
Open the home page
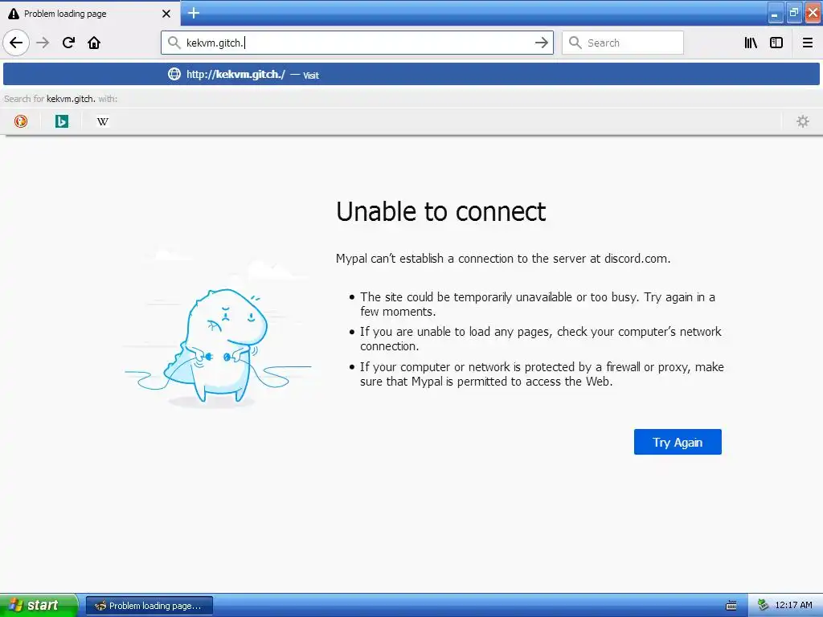pyautogui.click(x=94, y=43)
